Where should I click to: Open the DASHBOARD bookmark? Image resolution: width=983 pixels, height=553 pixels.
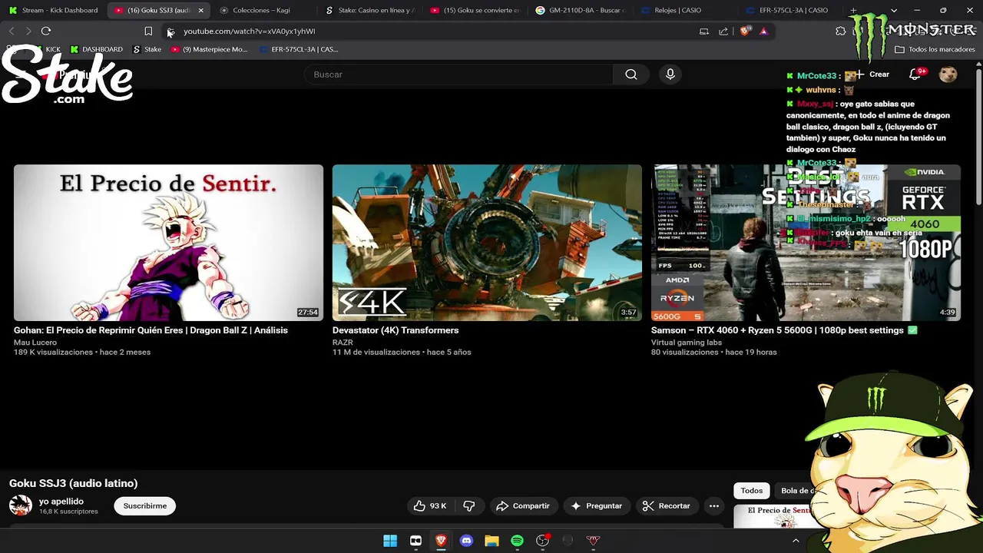click(x=96, y=49)
